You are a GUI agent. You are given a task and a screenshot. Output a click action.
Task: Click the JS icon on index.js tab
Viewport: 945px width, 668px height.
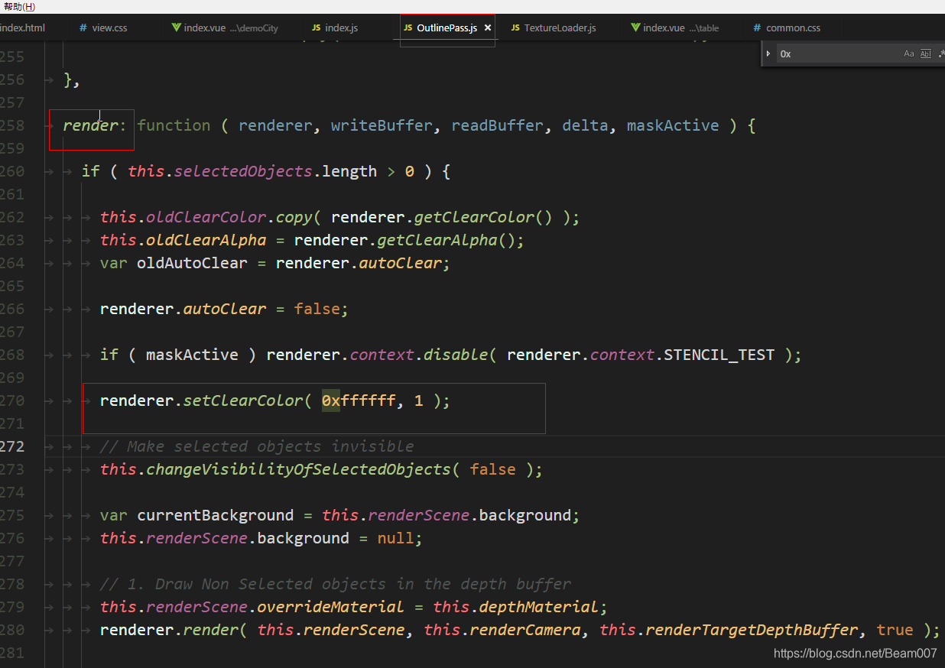click(x=317, y=28)
